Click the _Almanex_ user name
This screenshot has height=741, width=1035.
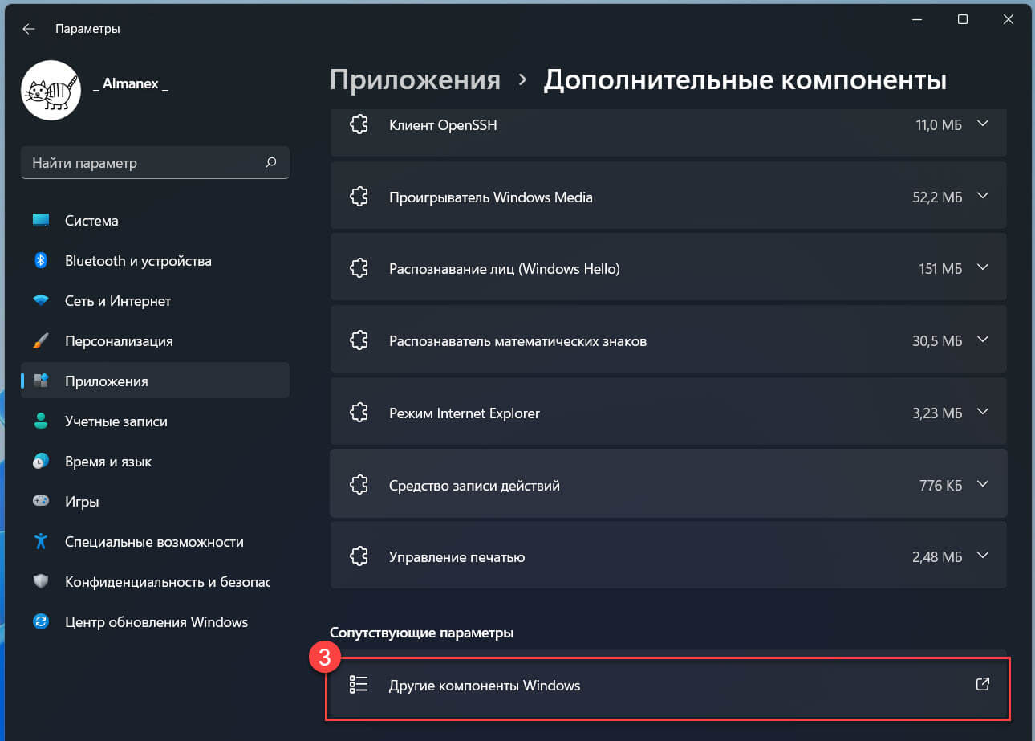click(x=131, y=83)
